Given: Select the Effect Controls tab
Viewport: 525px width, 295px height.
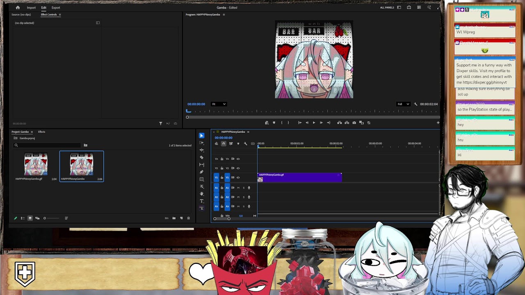Looking at the screenshot, I should [x=49, y=15].
